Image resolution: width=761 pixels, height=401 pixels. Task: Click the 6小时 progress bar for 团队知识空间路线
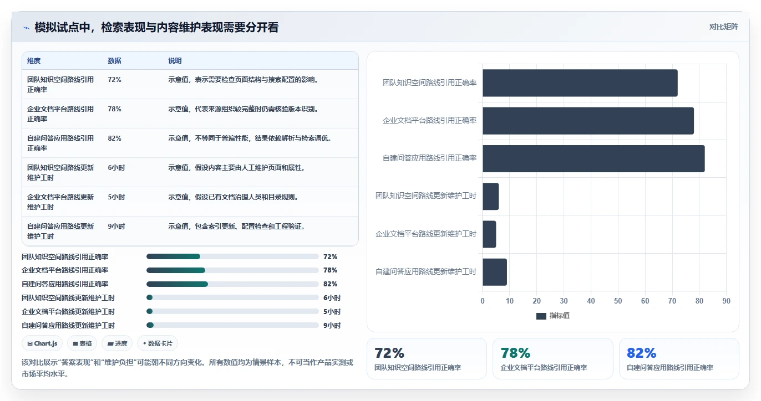[232, 298]
